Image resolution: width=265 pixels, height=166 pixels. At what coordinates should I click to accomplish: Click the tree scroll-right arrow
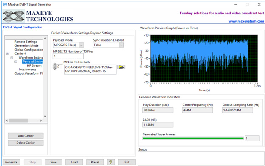(41, 121)
